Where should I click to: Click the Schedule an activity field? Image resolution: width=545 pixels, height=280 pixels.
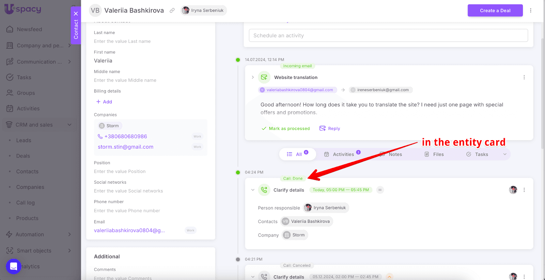click(x=388, y=35)
